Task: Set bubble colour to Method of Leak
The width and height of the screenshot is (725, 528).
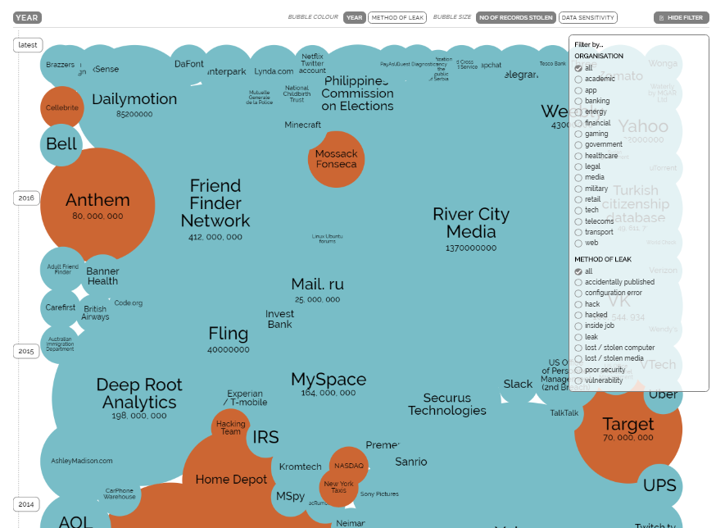Action: (397, 17)
